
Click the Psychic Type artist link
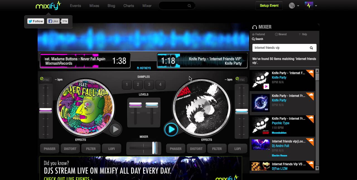(281, 123)
